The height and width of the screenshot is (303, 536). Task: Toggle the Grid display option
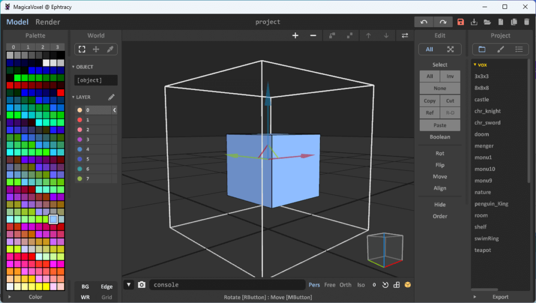(107, 297)
